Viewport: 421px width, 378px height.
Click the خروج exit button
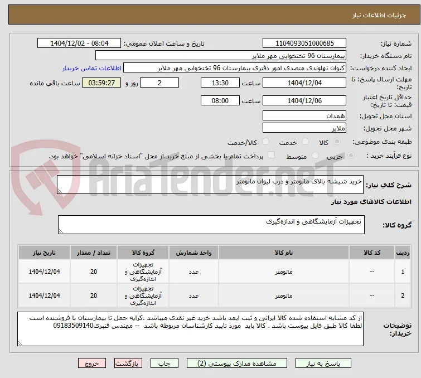click(x=92, y=364)
